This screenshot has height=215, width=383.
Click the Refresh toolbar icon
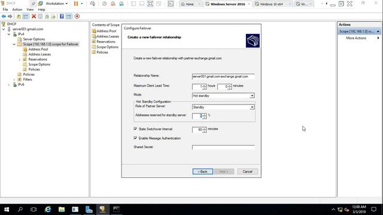tap(47, 16)
